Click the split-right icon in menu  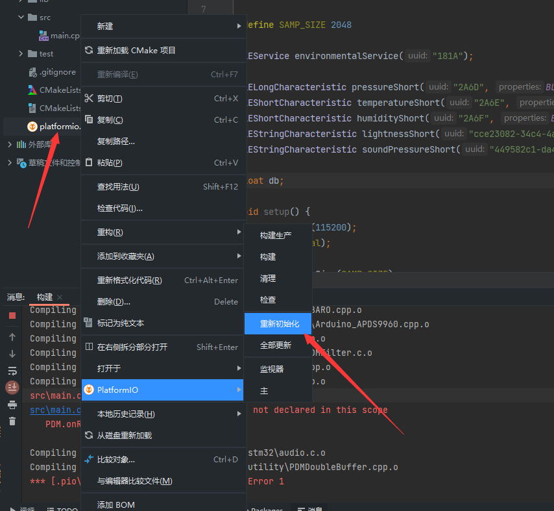click(x=89, y=347)
